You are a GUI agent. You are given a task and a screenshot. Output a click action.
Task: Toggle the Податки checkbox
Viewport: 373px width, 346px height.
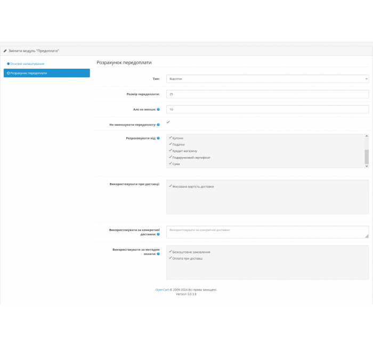[x=171, y=144]
